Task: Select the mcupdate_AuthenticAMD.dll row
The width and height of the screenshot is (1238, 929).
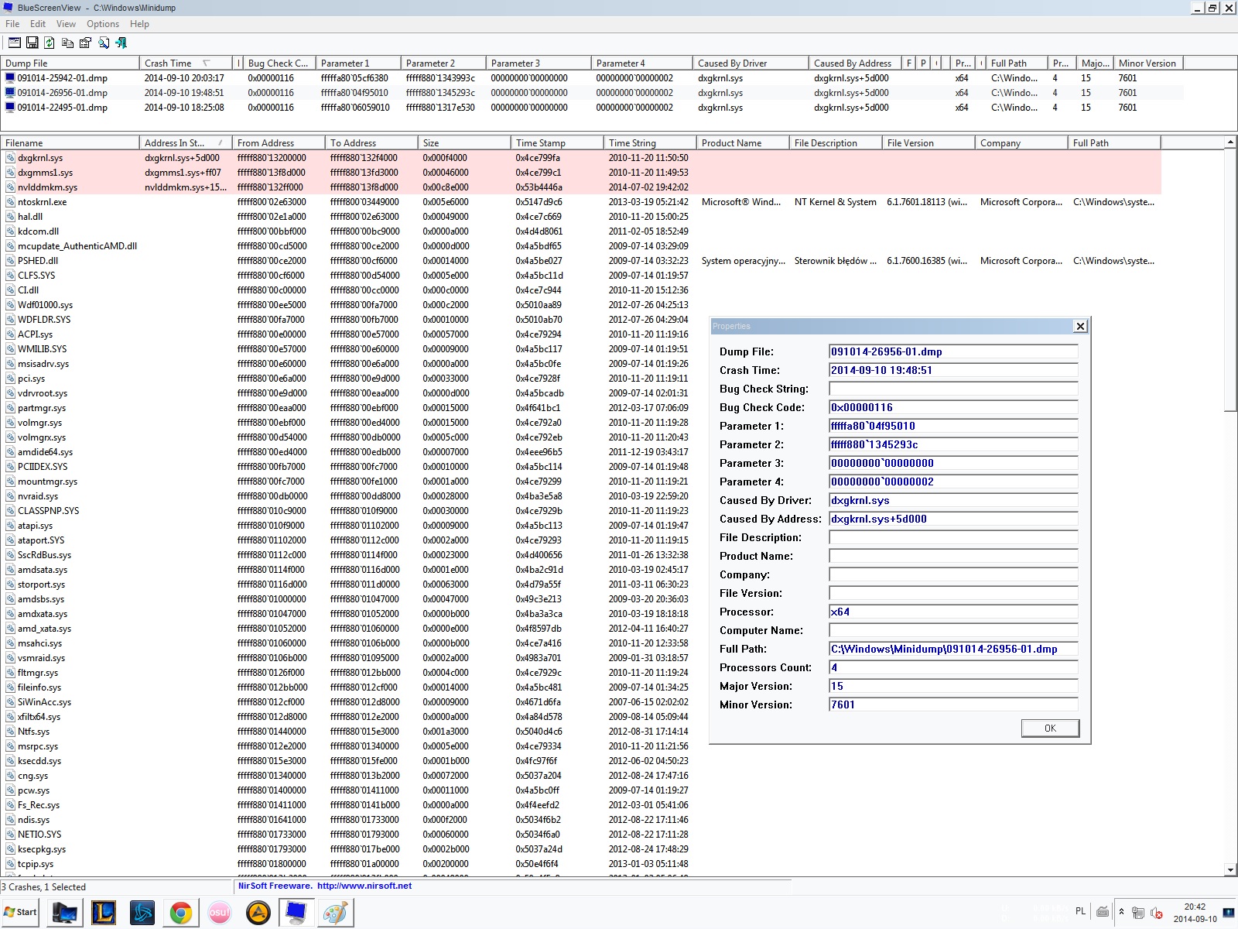Action: click(x=580, y=246)
